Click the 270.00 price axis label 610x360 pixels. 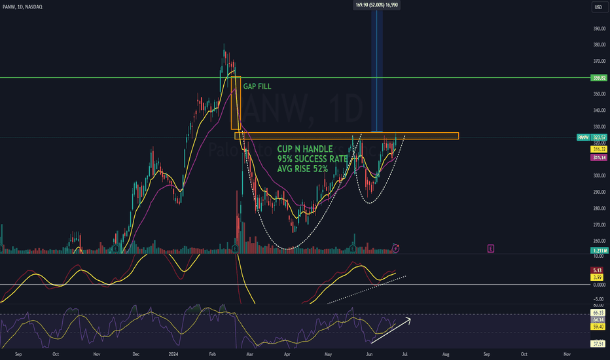click(x=599, y=225)
